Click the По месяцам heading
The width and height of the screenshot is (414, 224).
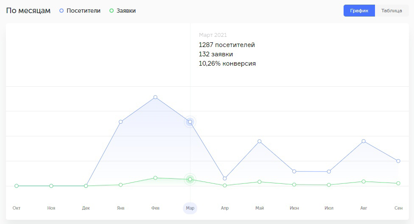(x=28, y=11)
